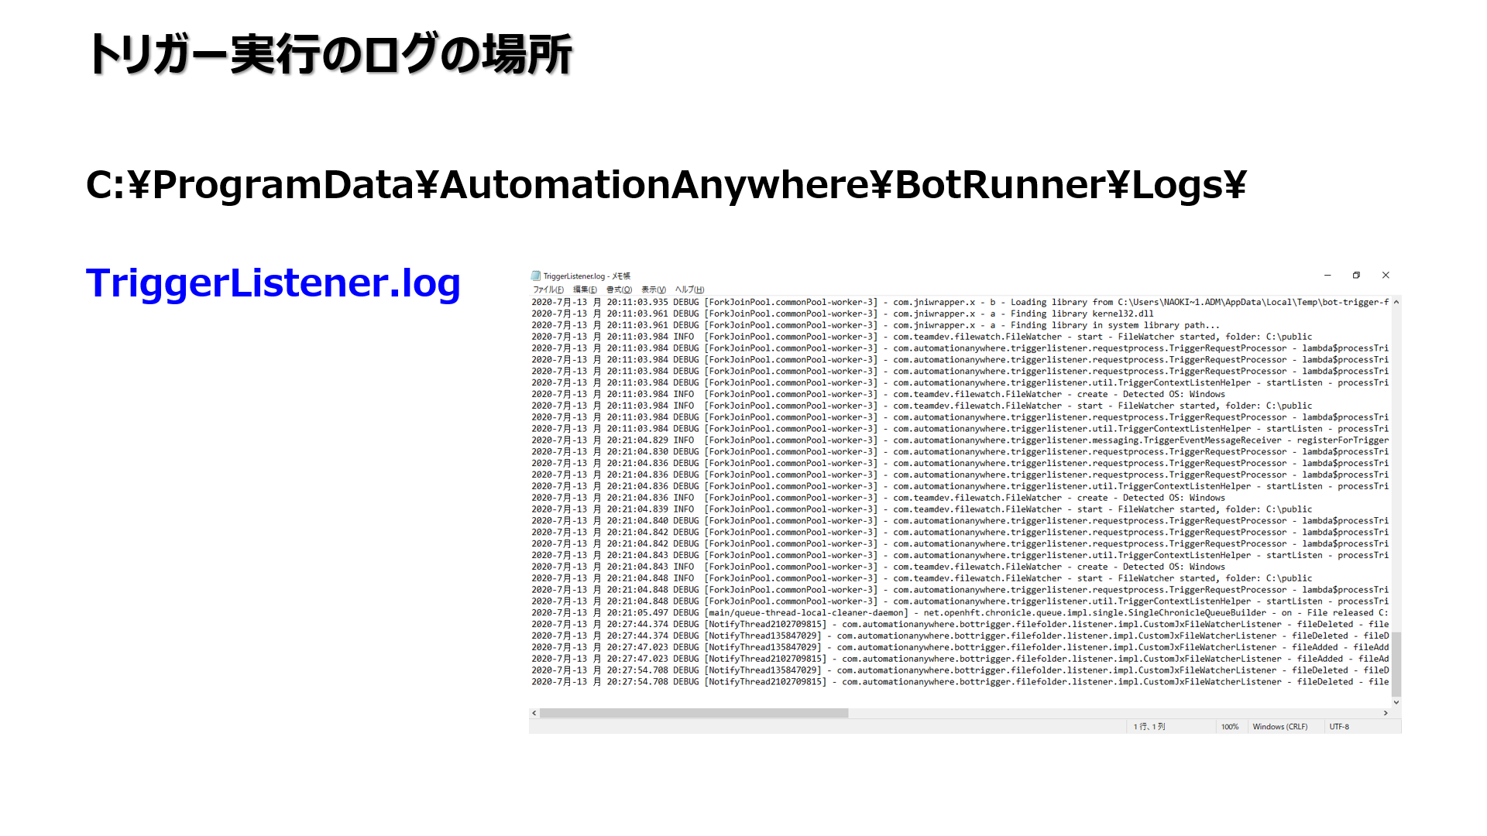
Task: Click the horizontal scrollbar left arrow
Action: coord(534,713)
